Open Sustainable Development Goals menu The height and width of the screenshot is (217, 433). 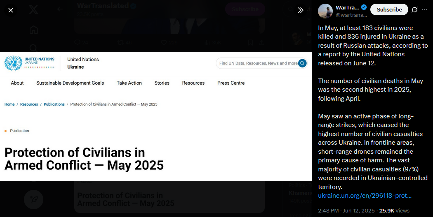[70, 83]
